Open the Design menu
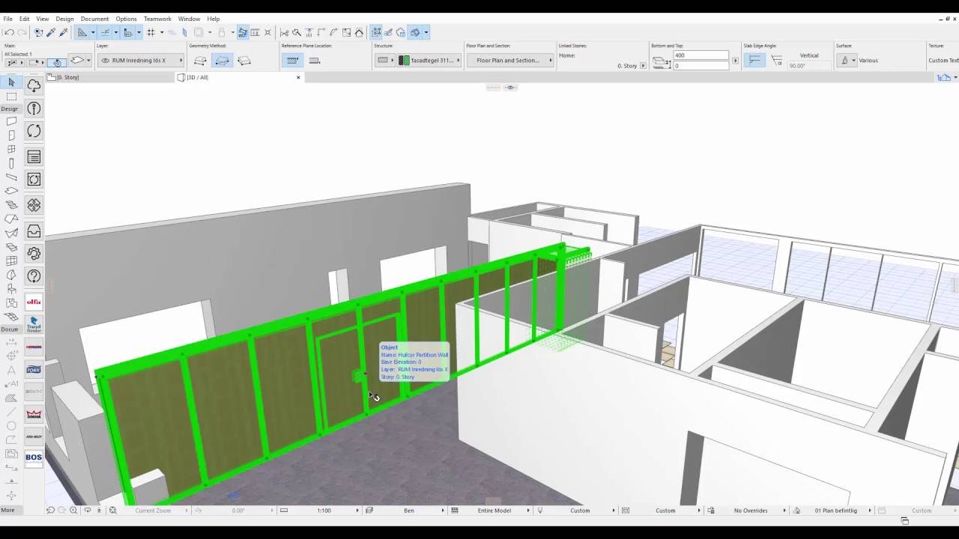959x539 pixels. [x=64, y=19]
